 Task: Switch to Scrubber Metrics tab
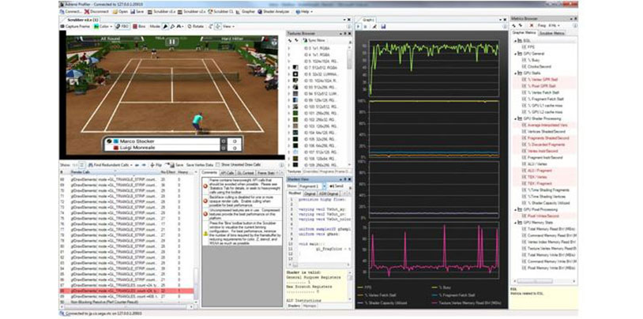tap(551, 33)
